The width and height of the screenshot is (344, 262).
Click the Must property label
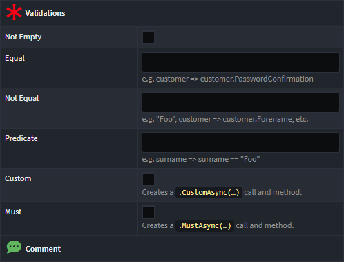(x=13, y=212)
